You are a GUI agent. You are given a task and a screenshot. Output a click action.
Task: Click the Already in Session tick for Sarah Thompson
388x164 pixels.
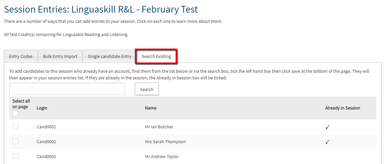click(x=328, y=142)
